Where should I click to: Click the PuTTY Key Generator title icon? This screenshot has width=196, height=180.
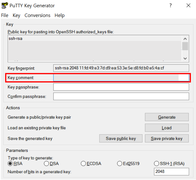tap(5, 5)
